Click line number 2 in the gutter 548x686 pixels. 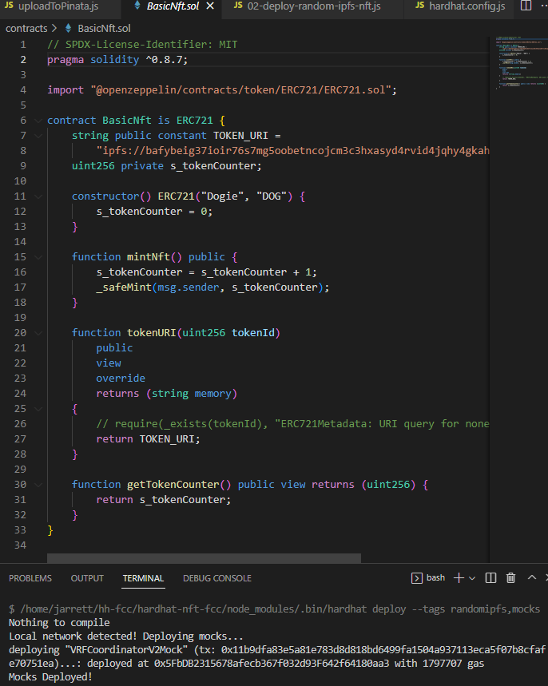(23, 60)
